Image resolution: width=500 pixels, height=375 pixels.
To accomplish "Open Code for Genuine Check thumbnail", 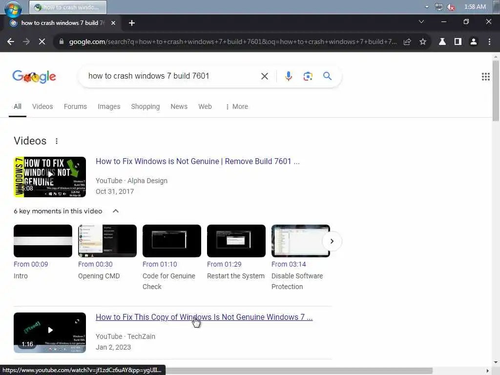I will click(x=172, y=241).
